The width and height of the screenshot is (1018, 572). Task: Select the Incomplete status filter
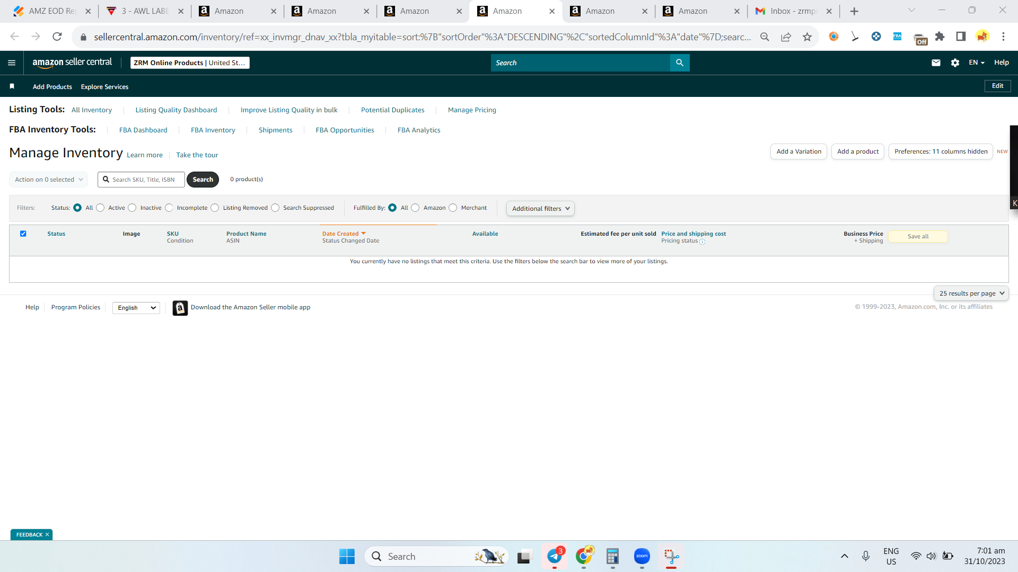click(169, 208)
